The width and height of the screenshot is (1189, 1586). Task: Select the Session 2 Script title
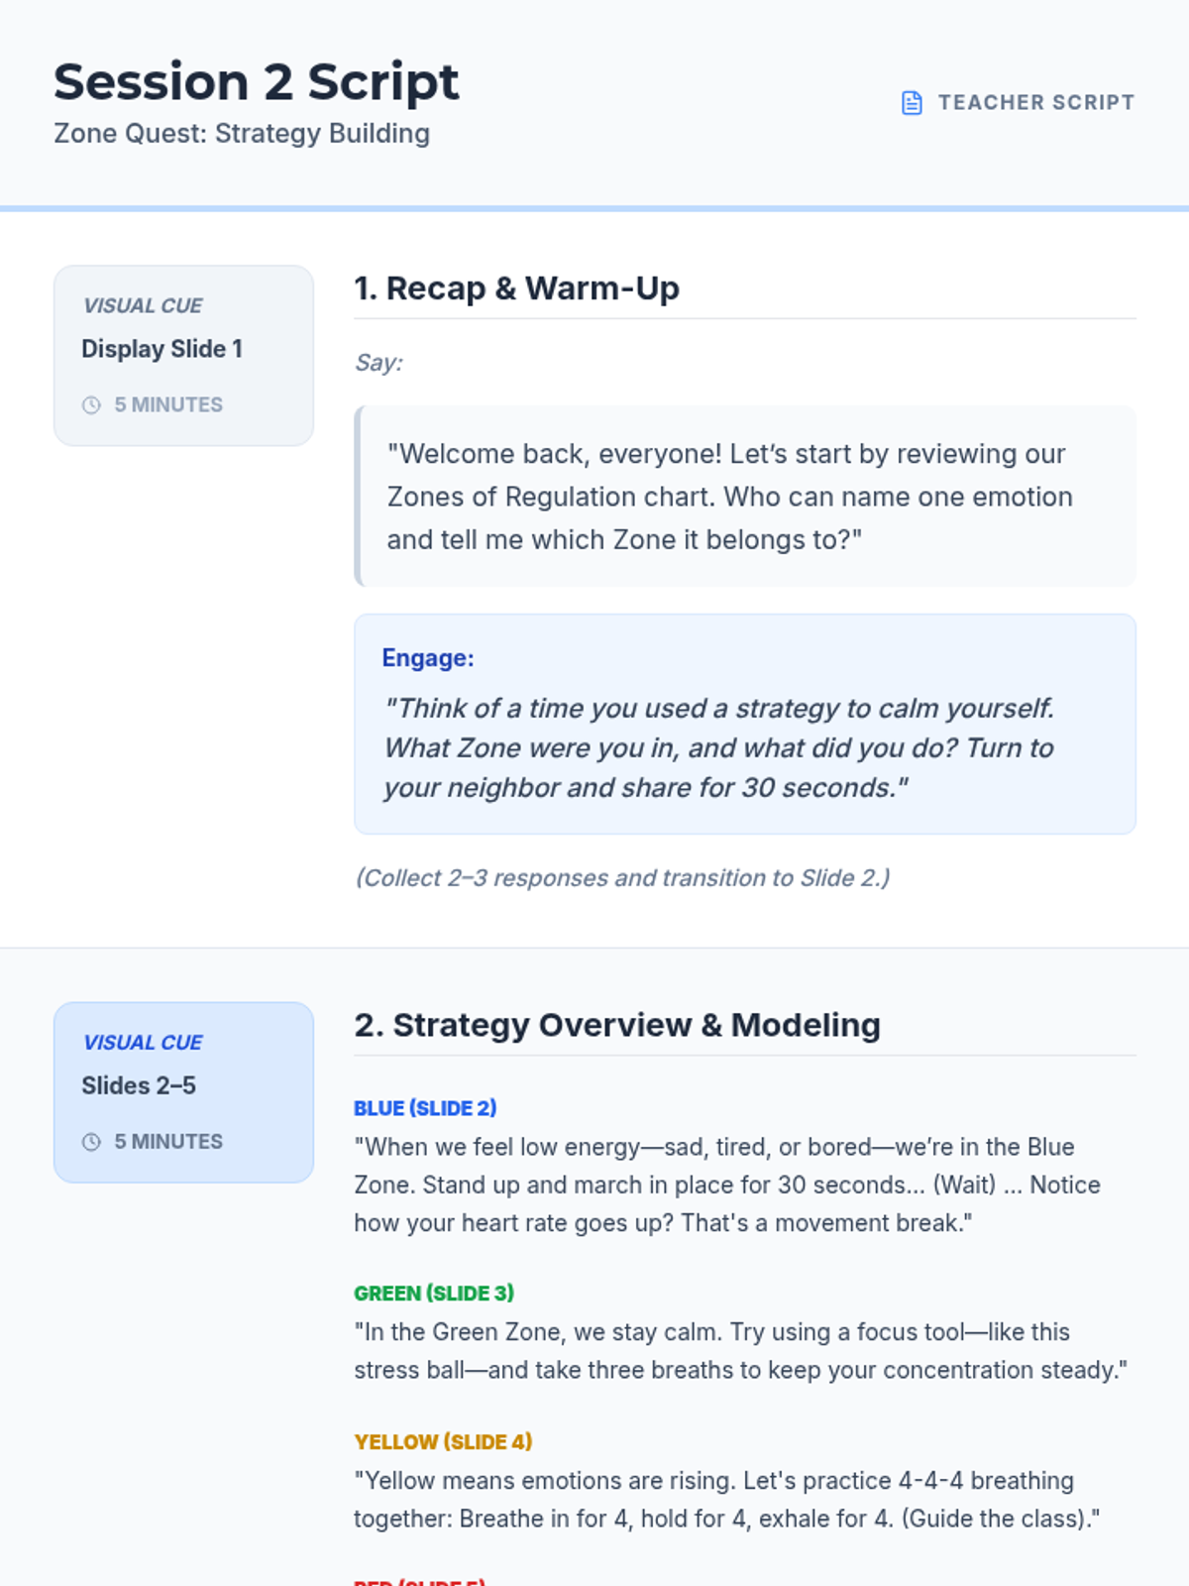click(x=256, y=81)
